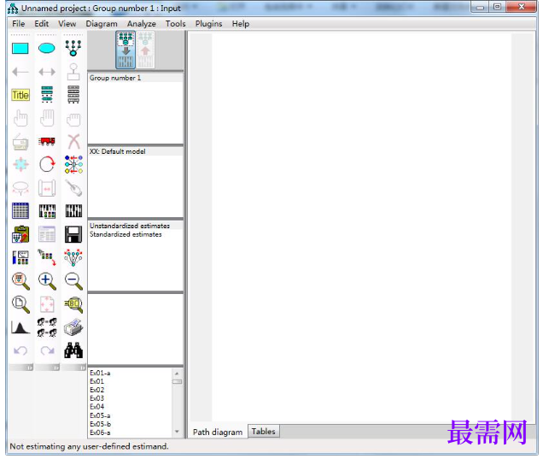Open the Diagram menu

pyautogui.click(x=102, y=24)
